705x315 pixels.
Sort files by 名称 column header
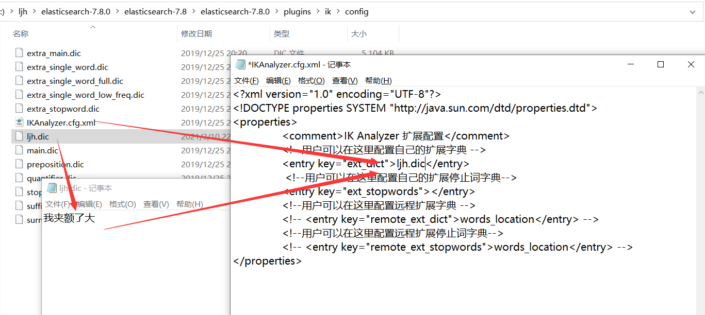point(21,33)
